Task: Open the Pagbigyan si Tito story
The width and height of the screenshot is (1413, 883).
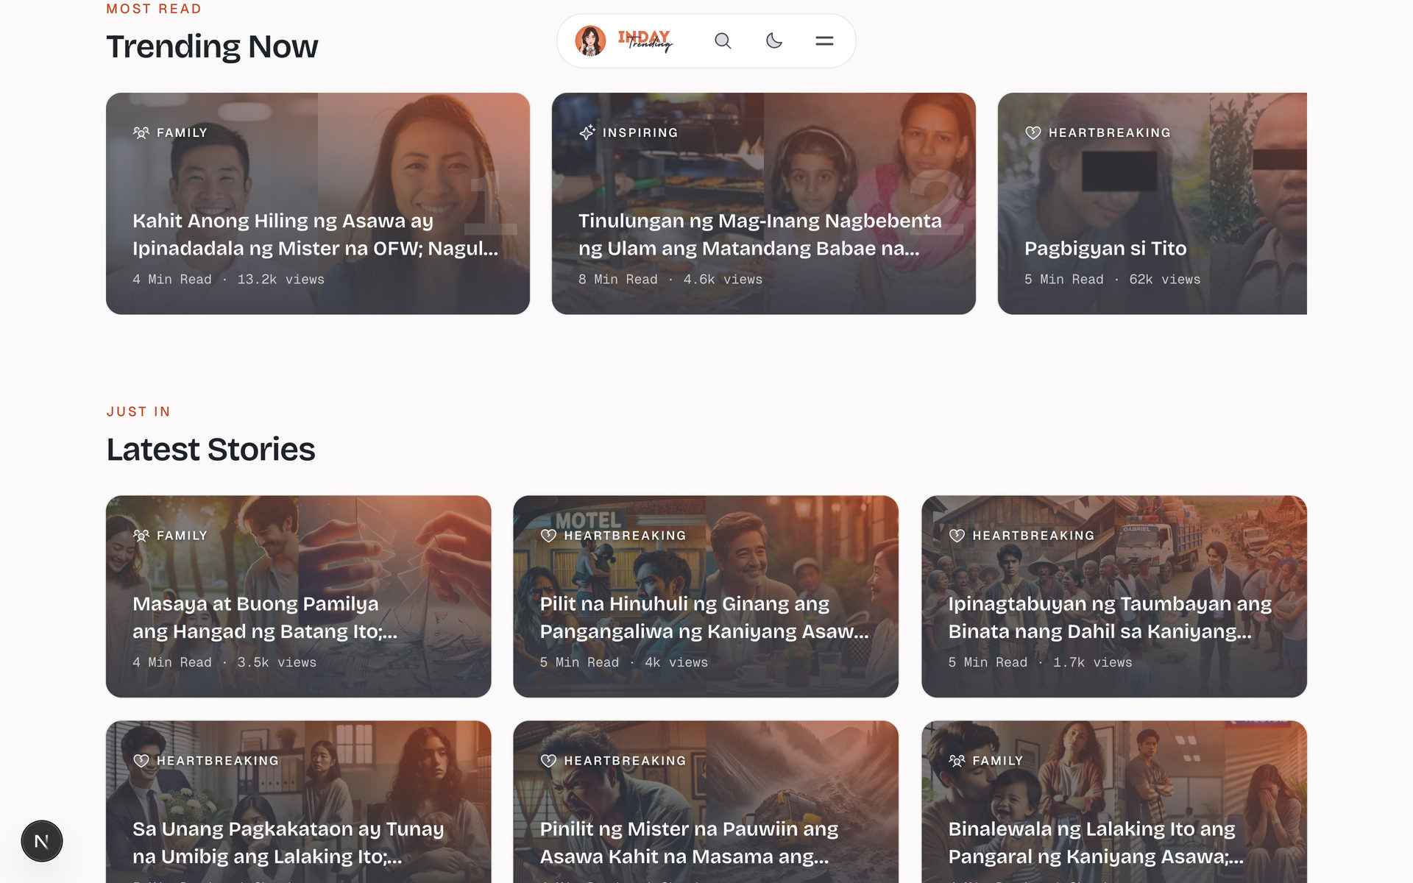Action: [1152, 204]
